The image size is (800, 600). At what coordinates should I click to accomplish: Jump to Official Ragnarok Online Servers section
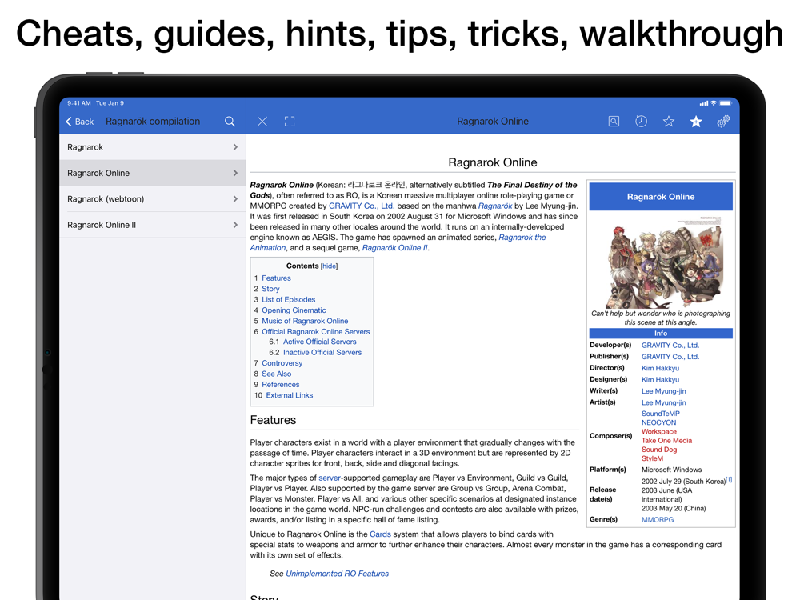[315, 332]
